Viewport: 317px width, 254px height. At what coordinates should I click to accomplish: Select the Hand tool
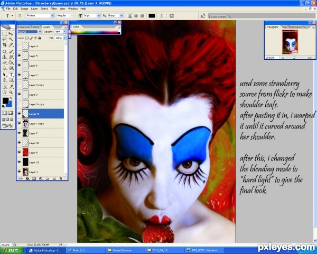[x=4, y=93]
